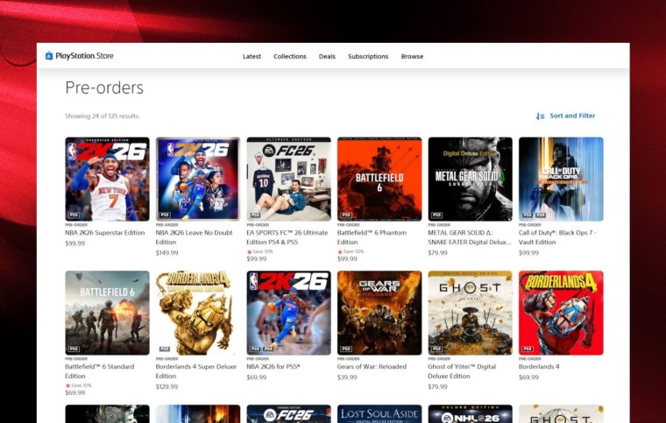Click EA SPORTS FC 26 Ultimate Edition title
Viewport: 666px width, 423px height.
point(287,237)
